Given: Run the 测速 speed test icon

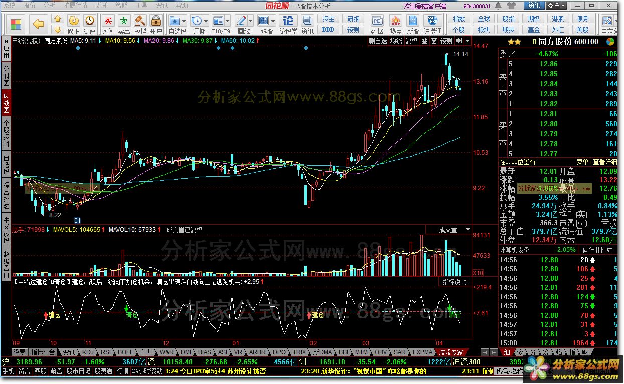Looking at the screenshot, I should tap(90, 20).
